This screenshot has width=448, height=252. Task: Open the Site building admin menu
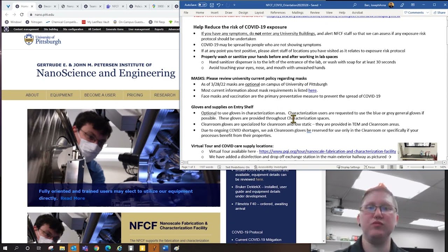51,29
